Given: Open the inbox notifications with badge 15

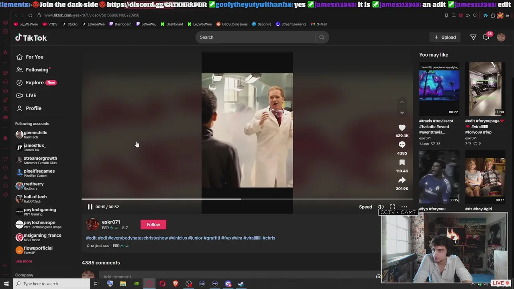Looking at the screenshot, I should pos(487,37).
